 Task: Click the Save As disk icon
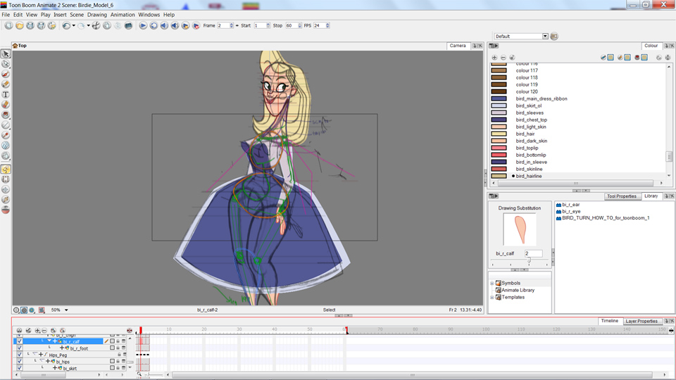click(x=41, y=26)
